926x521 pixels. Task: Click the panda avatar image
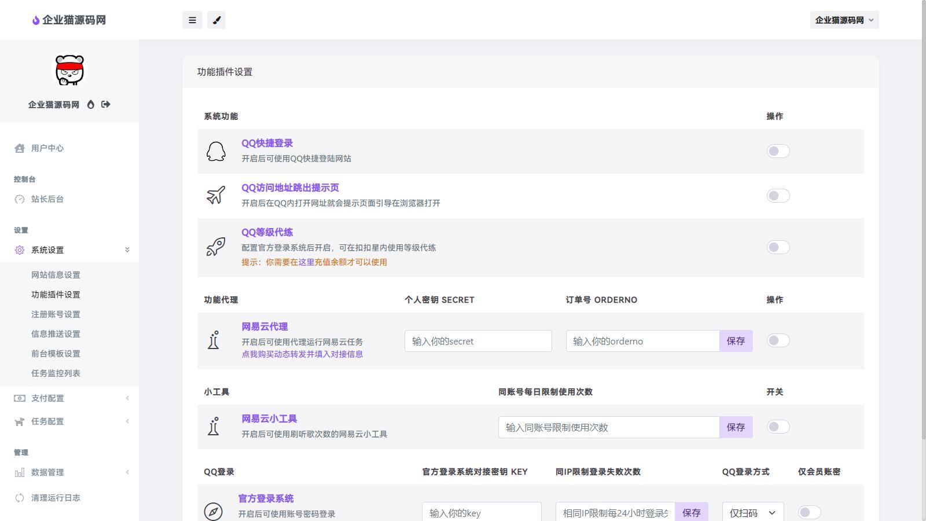click(x=69, y=71)
